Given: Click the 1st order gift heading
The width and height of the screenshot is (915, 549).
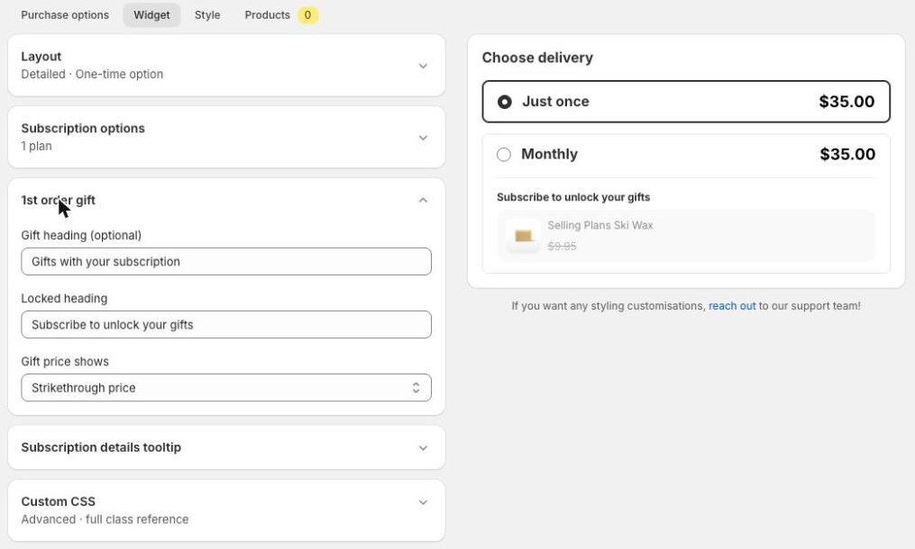Looking at the screenshot, I should coord(59,201).
